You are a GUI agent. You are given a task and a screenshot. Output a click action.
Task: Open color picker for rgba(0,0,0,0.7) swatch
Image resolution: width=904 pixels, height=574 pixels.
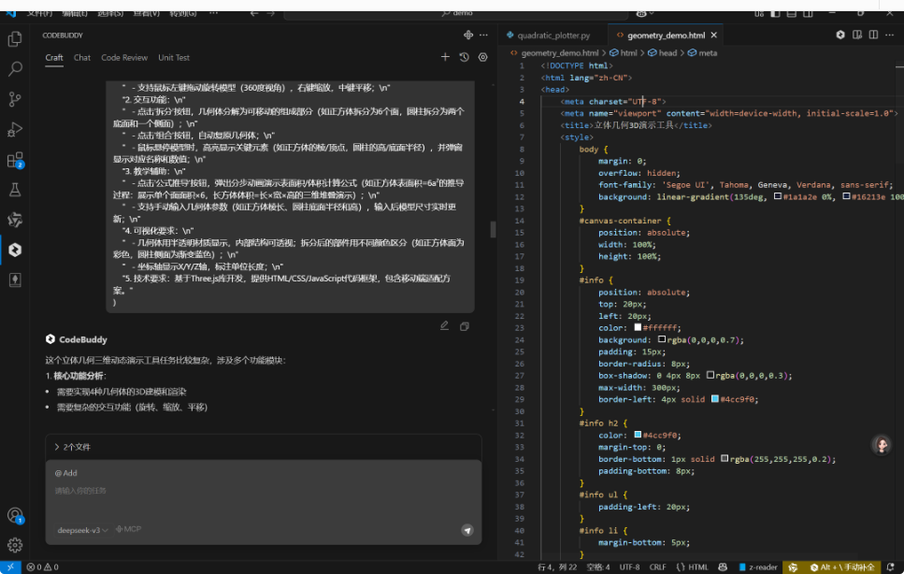[x=662, y=339]
